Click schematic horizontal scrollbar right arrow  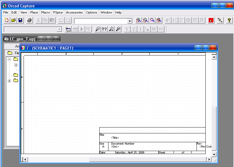tap(209, 160)
